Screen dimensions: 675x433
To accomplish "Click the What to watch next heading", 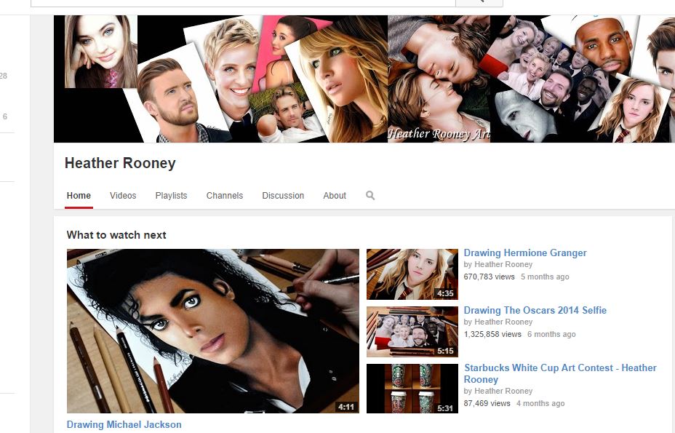I will 116,235.
